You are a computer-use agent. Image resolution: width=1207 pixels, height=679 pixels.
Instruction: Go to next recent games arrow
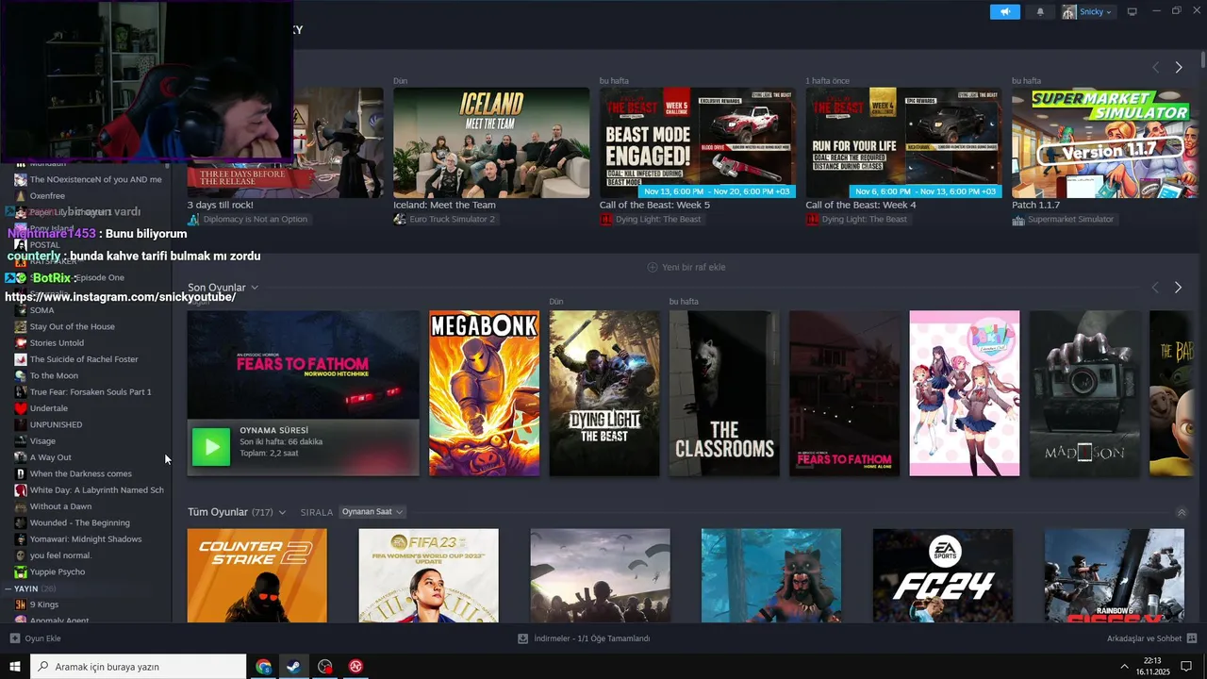pyautogui.click(x=1179, y=287)
